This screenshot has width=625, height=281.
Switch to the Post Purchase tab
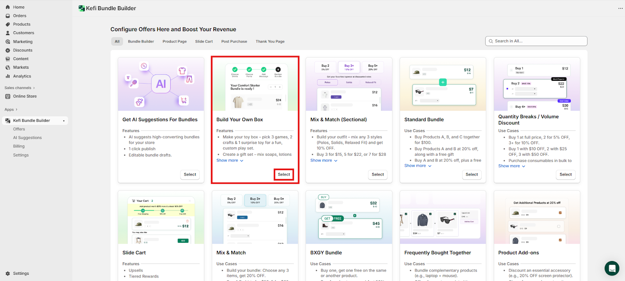234,41
